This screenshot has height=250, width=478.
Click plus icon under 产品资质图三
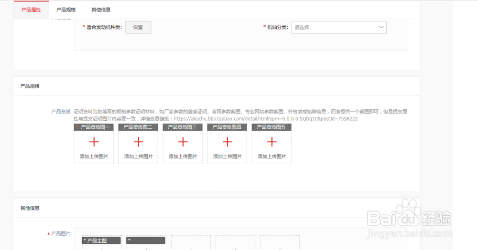pyautogui.click(x=183, y=142)
